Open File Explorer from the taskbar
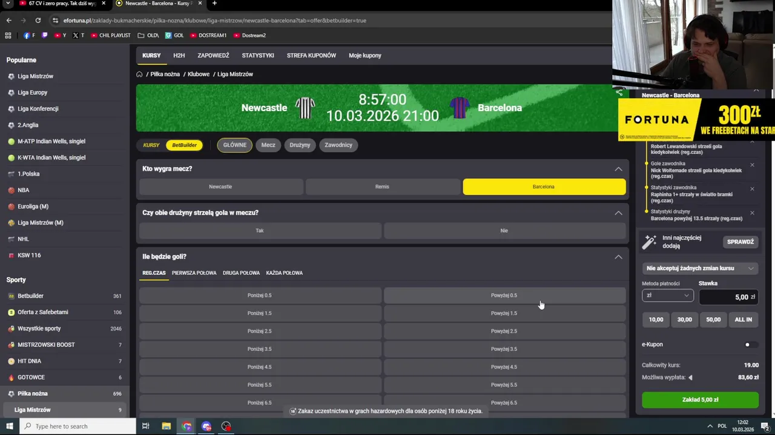This screenshot has height=435, width=775. (x=166, y=426)
